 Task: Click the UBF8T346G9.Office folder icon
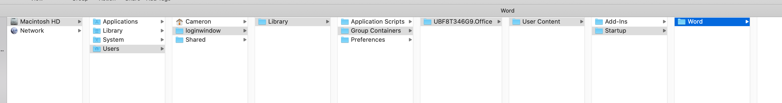pyautogui.click(x=428, y=22)
